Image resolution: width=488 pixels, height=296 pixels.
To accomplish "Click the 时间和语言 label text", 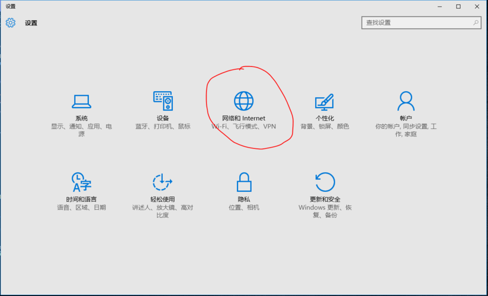I will (x=81, y=199).
